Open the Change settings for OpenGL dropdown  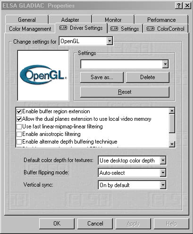(109, 41)
